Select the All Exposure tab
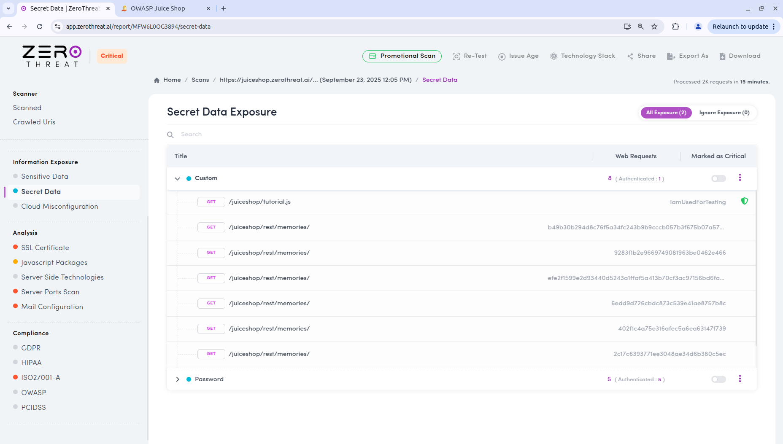The height and width of the screenshot is (444, 783). [666, 113]
